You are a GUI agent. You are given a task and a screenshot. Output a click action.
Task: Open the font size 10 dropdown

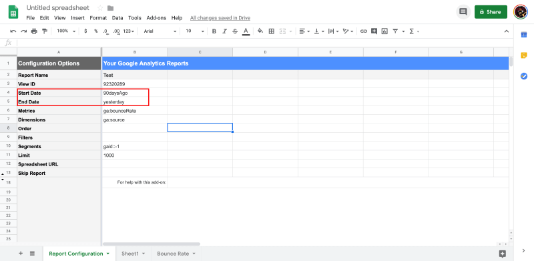tap(195, 31)
